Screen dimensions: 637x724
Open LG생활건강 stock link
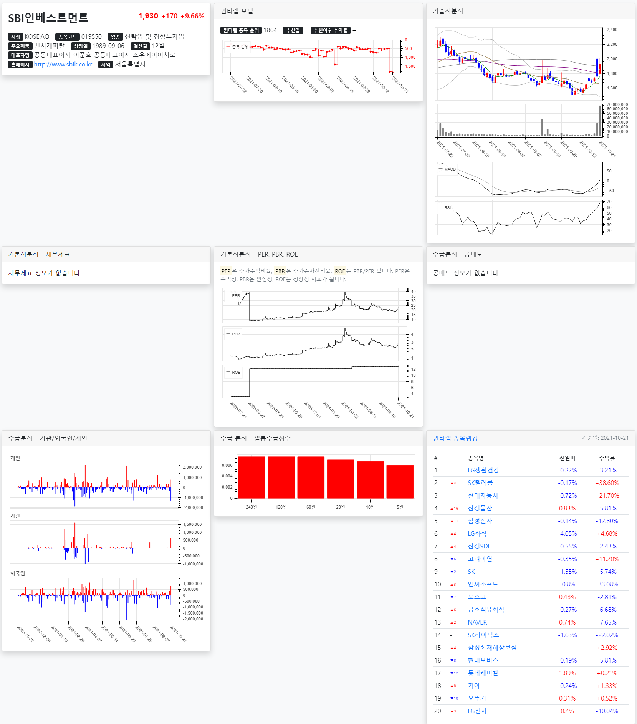[483, 470]
